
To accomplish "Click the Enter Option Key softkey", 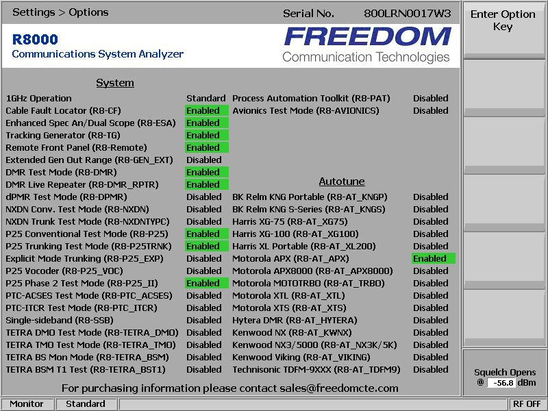I will coord(503,29).
